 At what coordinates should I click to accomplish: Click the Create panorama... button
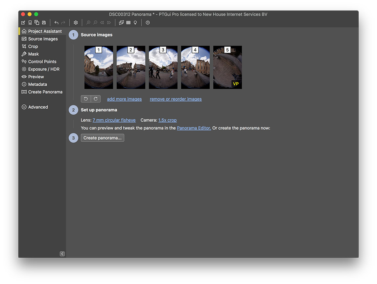click(x=103, y=138)
